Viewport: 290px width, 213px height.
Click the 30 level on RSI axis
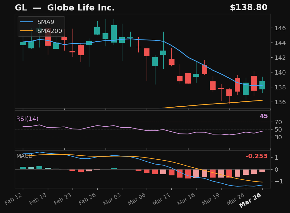(x=278, y=137)
